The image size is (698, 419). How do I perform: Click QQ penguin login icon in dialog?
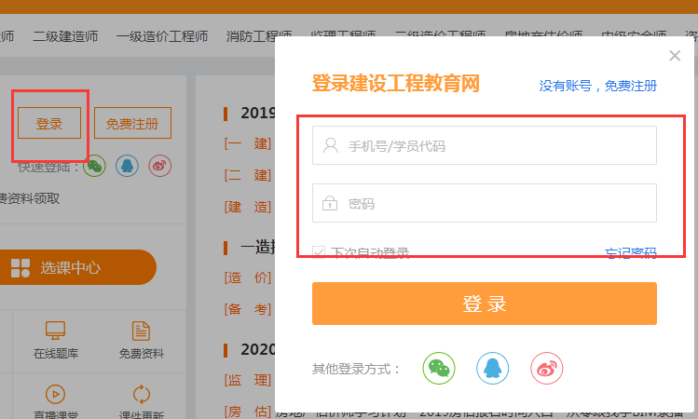(493, 368)
